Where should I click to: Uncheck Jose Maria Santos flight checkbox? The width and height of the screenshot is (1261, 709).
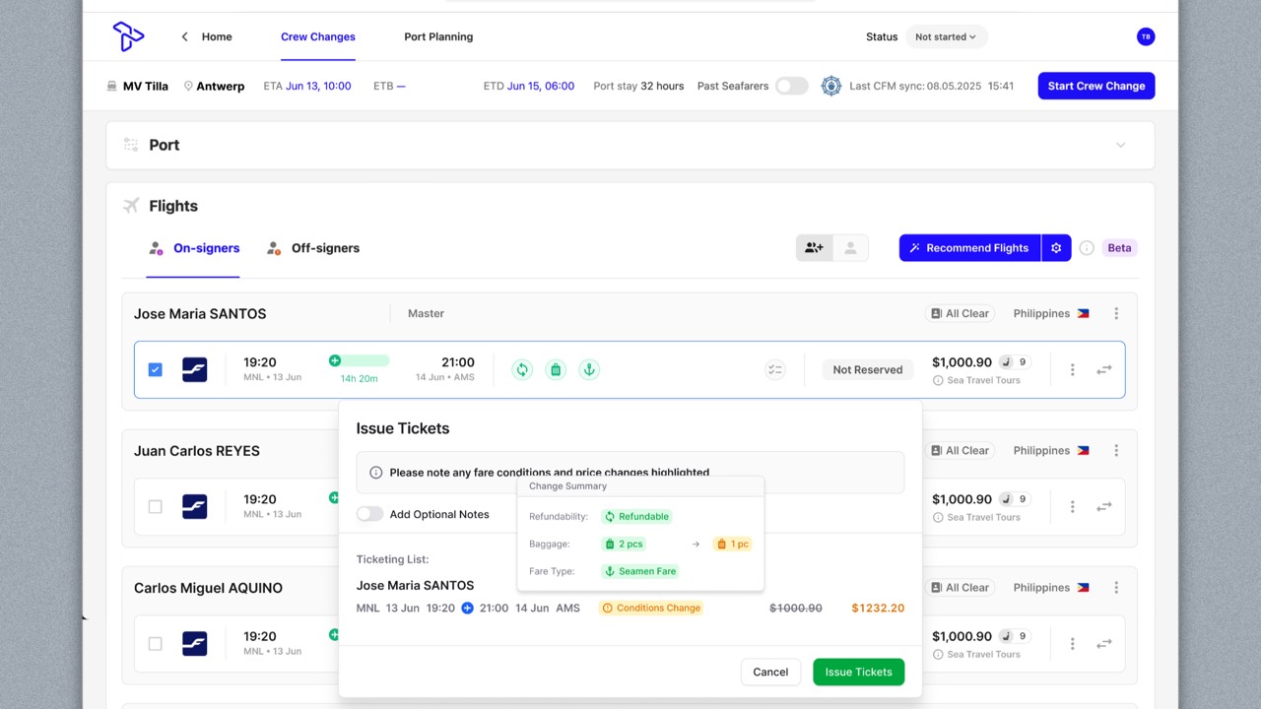coord(155,370)
